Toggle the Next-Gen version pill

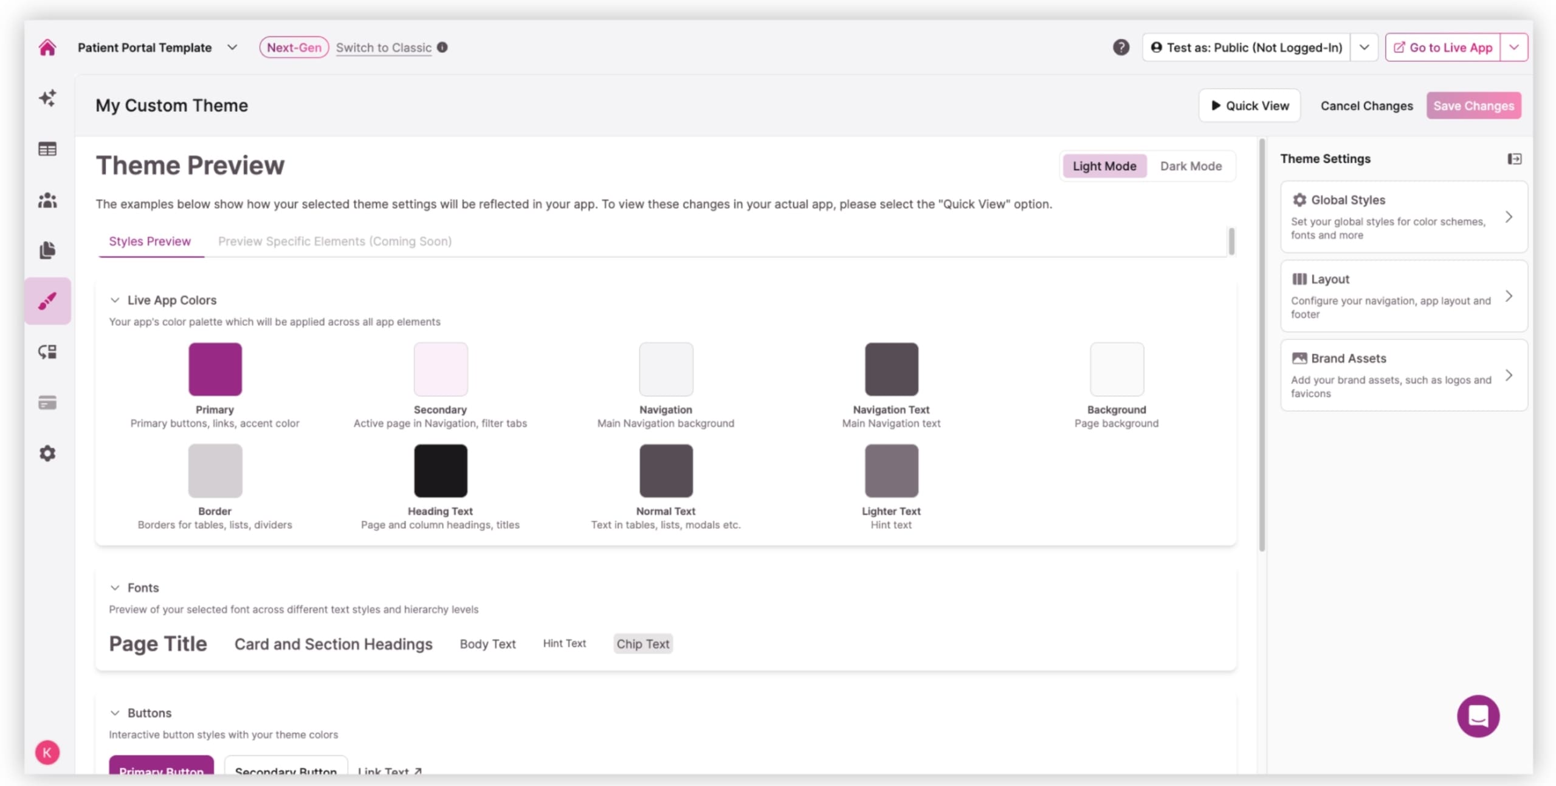(x=294, y=47)
